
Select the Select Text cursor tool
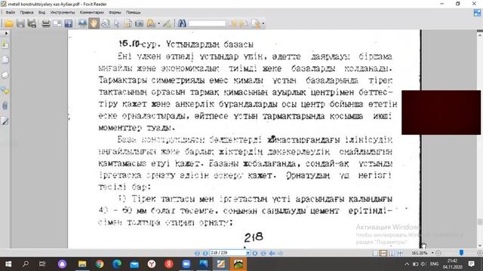116,23
